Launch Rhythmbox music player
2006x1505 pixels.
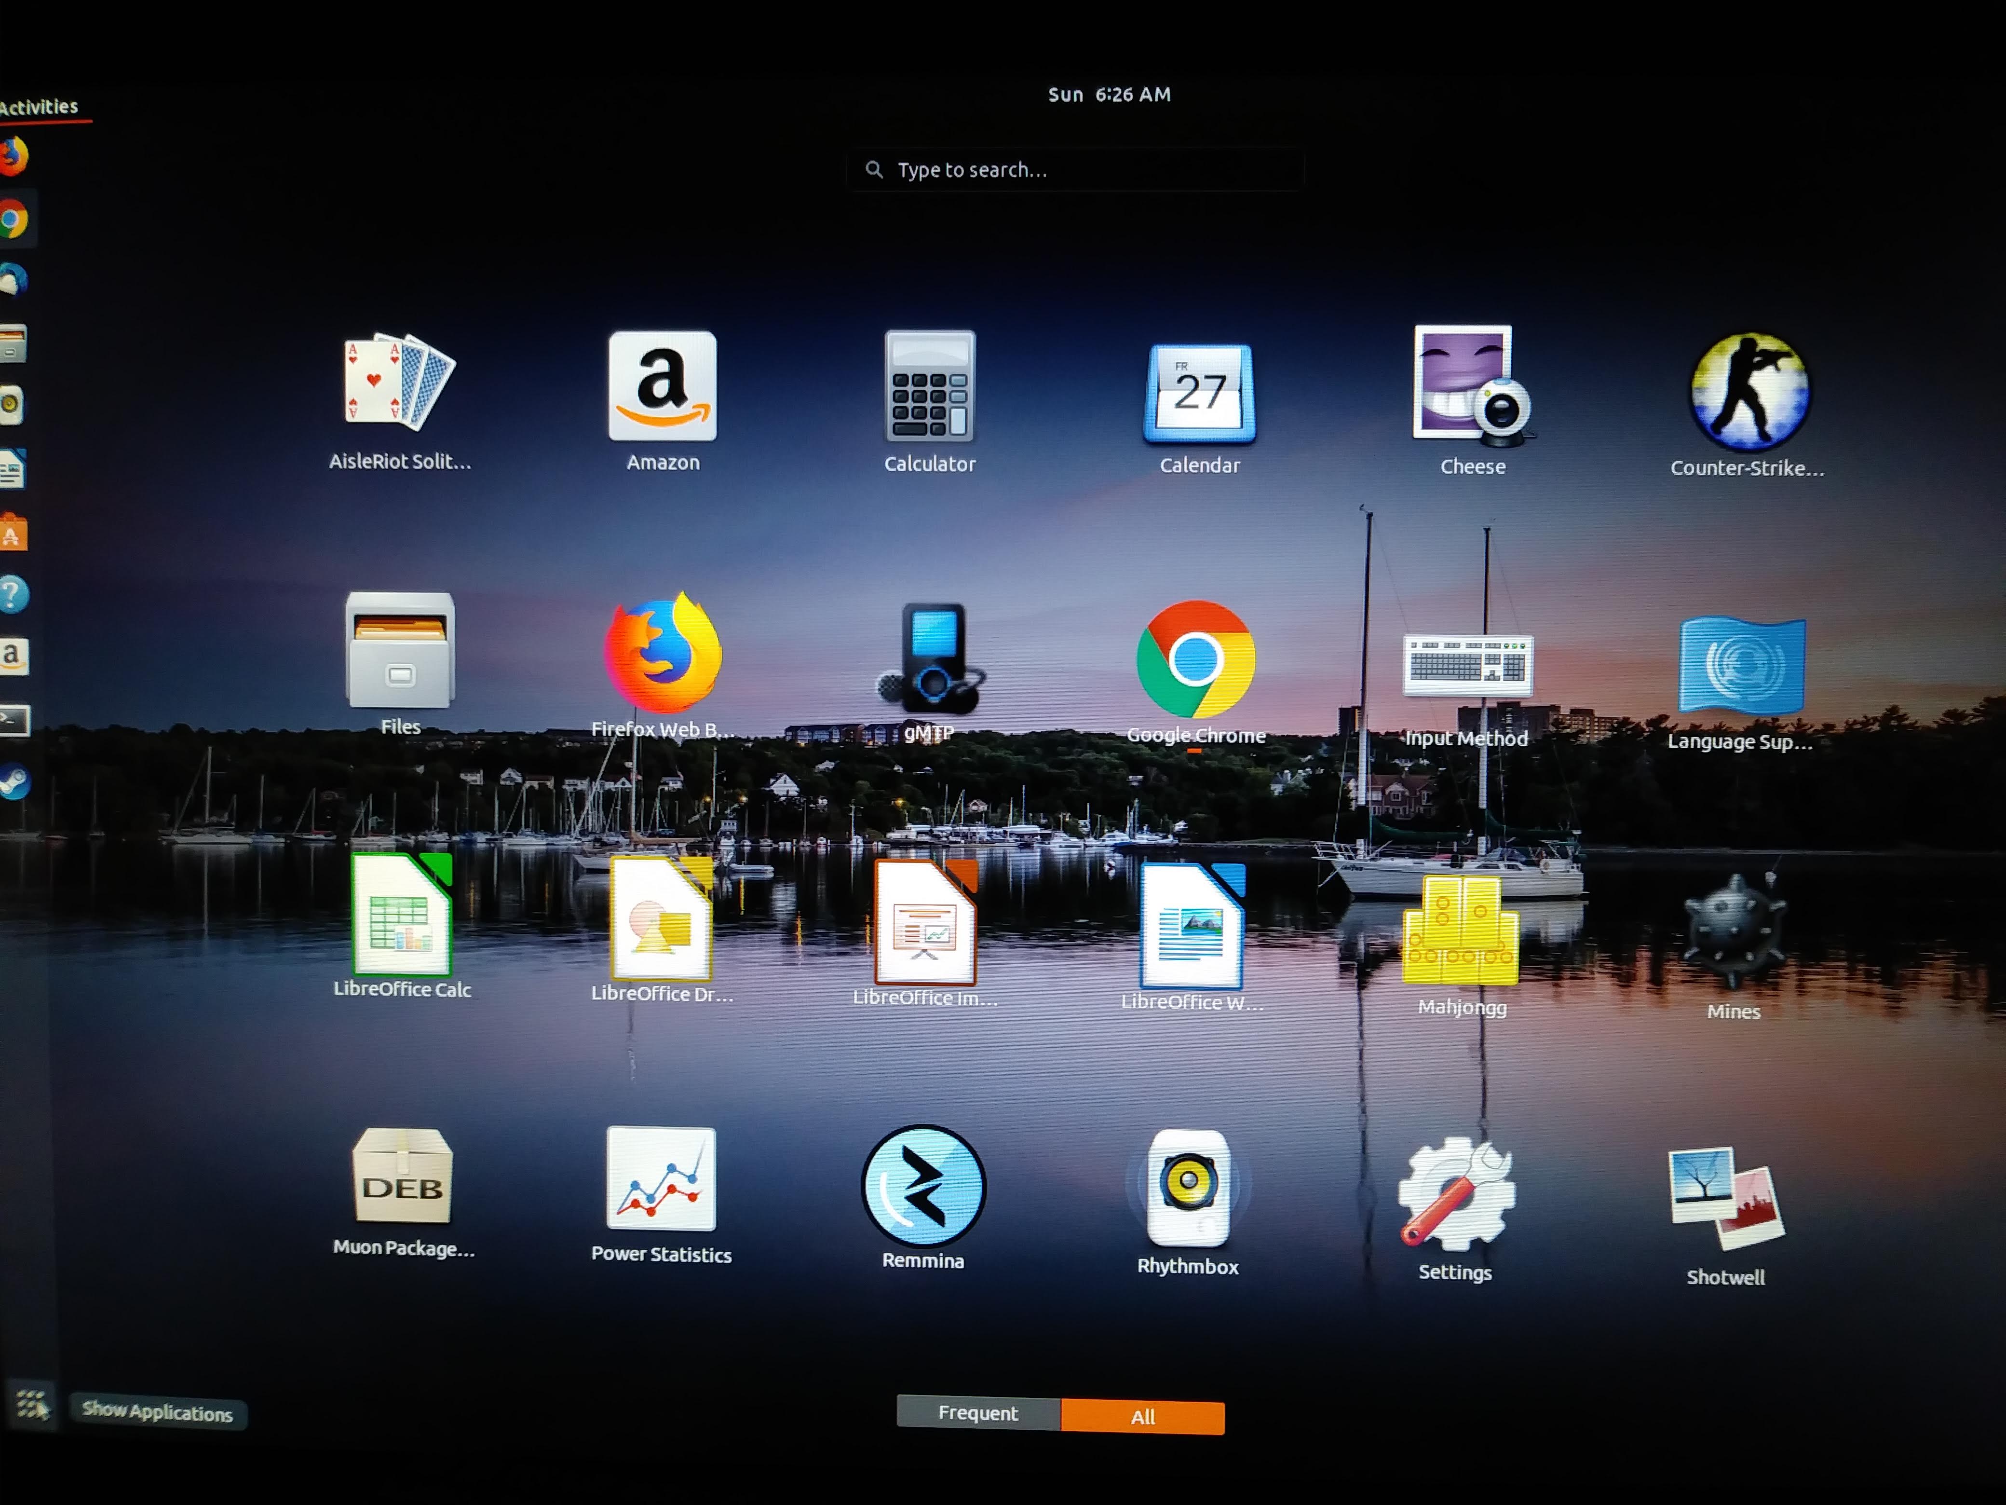click(x=1189, y=1190)
